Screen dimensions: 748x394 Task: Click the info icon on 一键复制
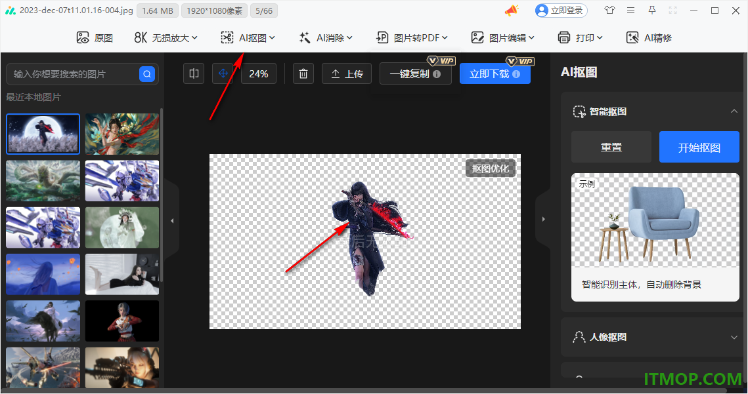(437, 74)
